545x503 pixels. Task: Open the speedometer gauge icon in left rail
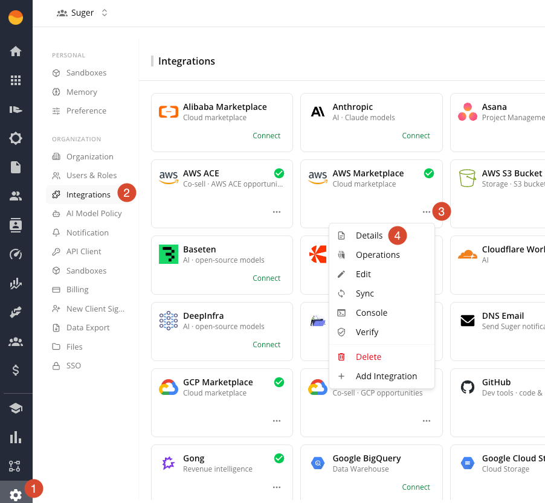16,254
